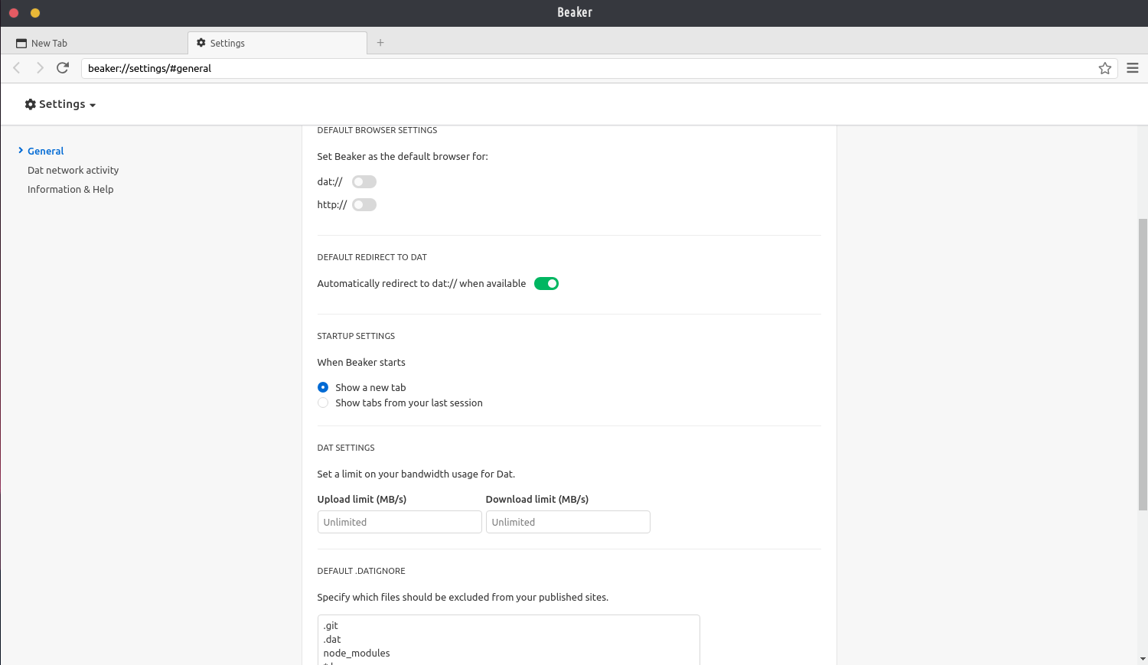Select Show a new tab option

pyautogui.click(x=323, y=387)
